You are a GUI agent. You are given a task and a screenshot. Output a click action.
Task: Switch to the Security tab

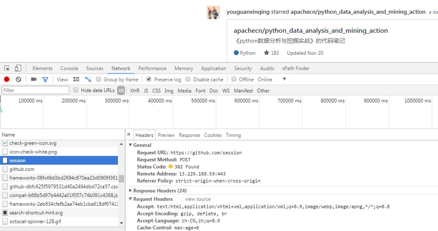[x=243, y=68]
